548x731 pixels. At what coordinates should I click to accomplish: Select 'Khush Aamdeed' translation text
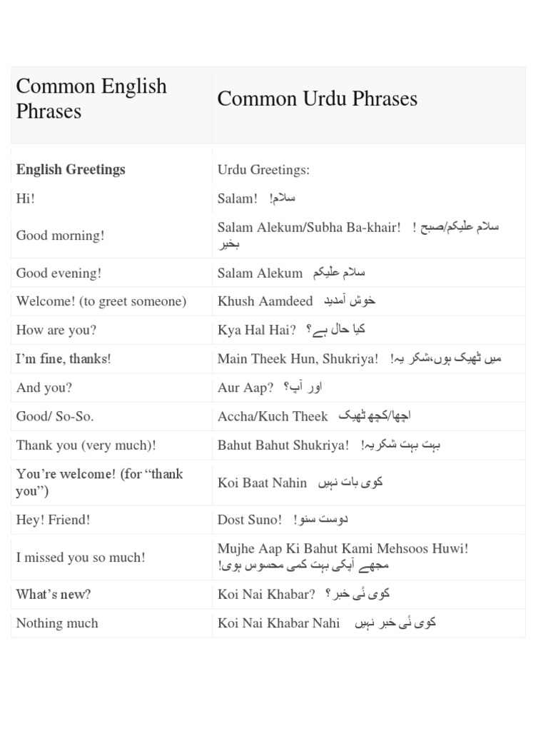(x=265, y=301)
